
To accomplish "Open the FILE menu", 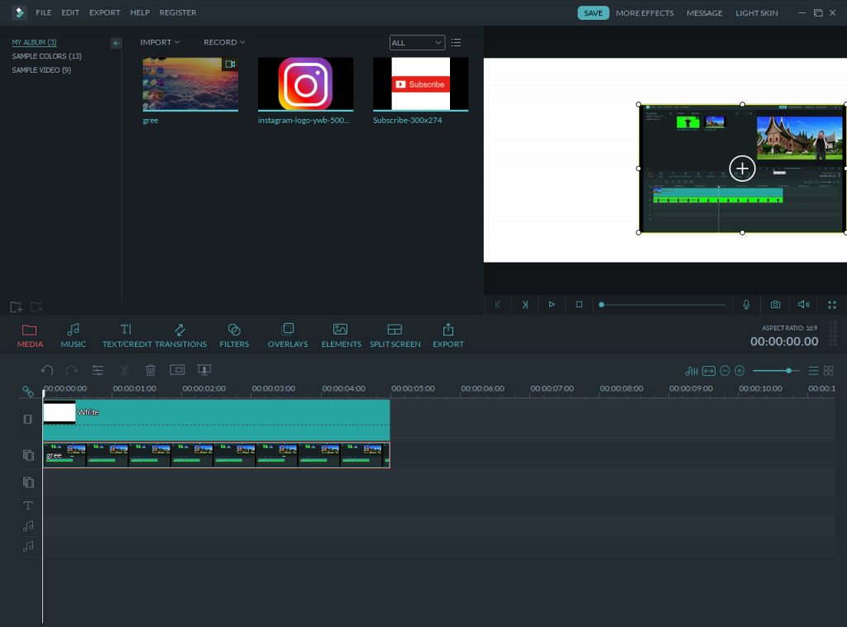I will click(43, 12).
